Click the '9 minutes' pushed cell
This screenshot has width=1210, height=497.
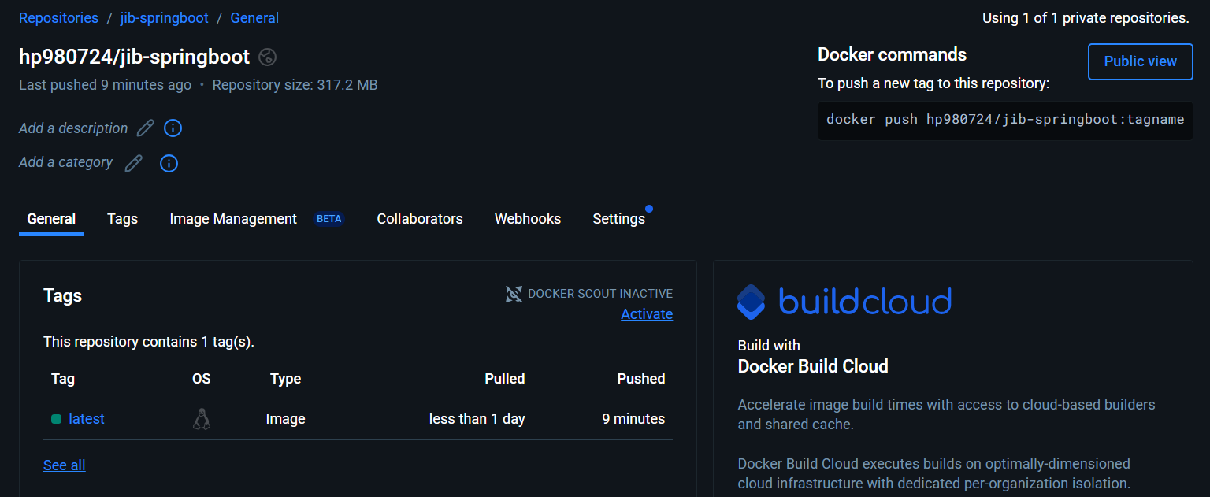633,419
